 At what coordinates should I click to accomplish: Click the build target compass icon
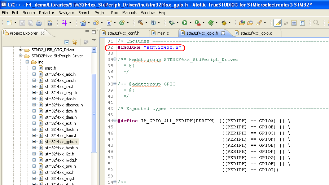click(153, 23)
